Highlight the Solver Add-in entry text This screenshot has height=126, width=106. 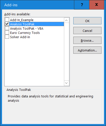20,37
